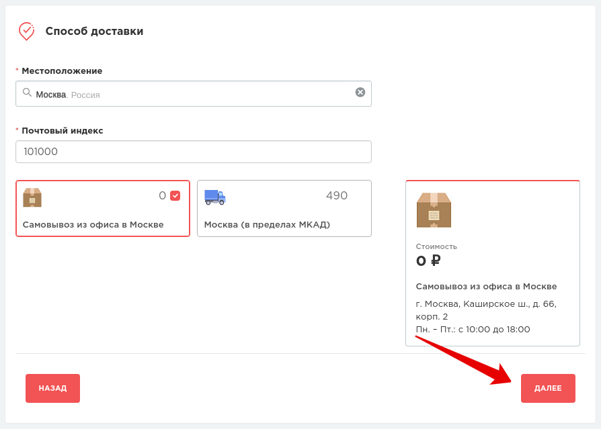The width and height of the screenshot is (601, 429).
Task: Click the "0 ₽" cost in summary panel
Action: coord(428,261)
